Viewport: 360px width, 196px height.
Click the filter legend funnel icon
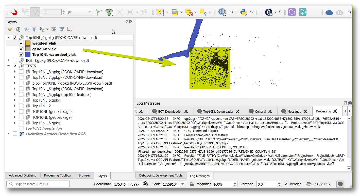click(34, 29)
